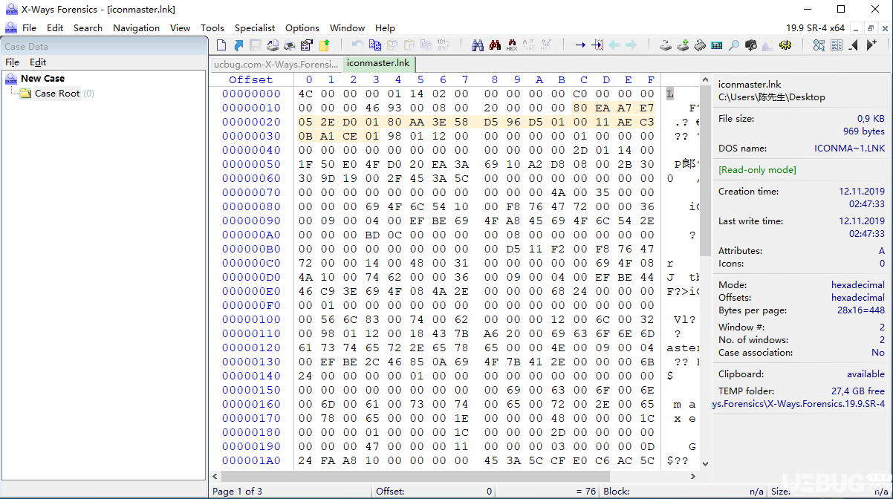Open the Case Data panel Edit menu
Screen dimensions: 893x499
[38, 62]
